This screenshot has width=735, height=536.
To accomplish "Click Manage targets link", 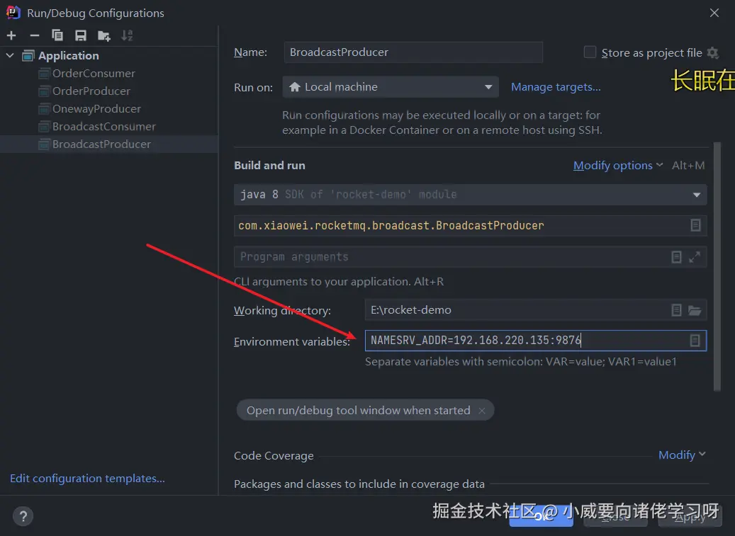I will pos(556,87).
